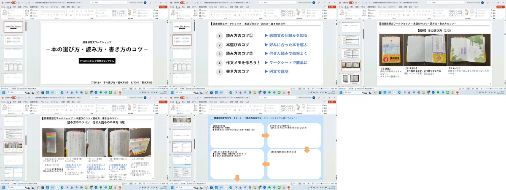Viewport: 506px width, 190px height.
Task: Open 選択 dropdown in title-slide window
Action: (x=156, y=16)
